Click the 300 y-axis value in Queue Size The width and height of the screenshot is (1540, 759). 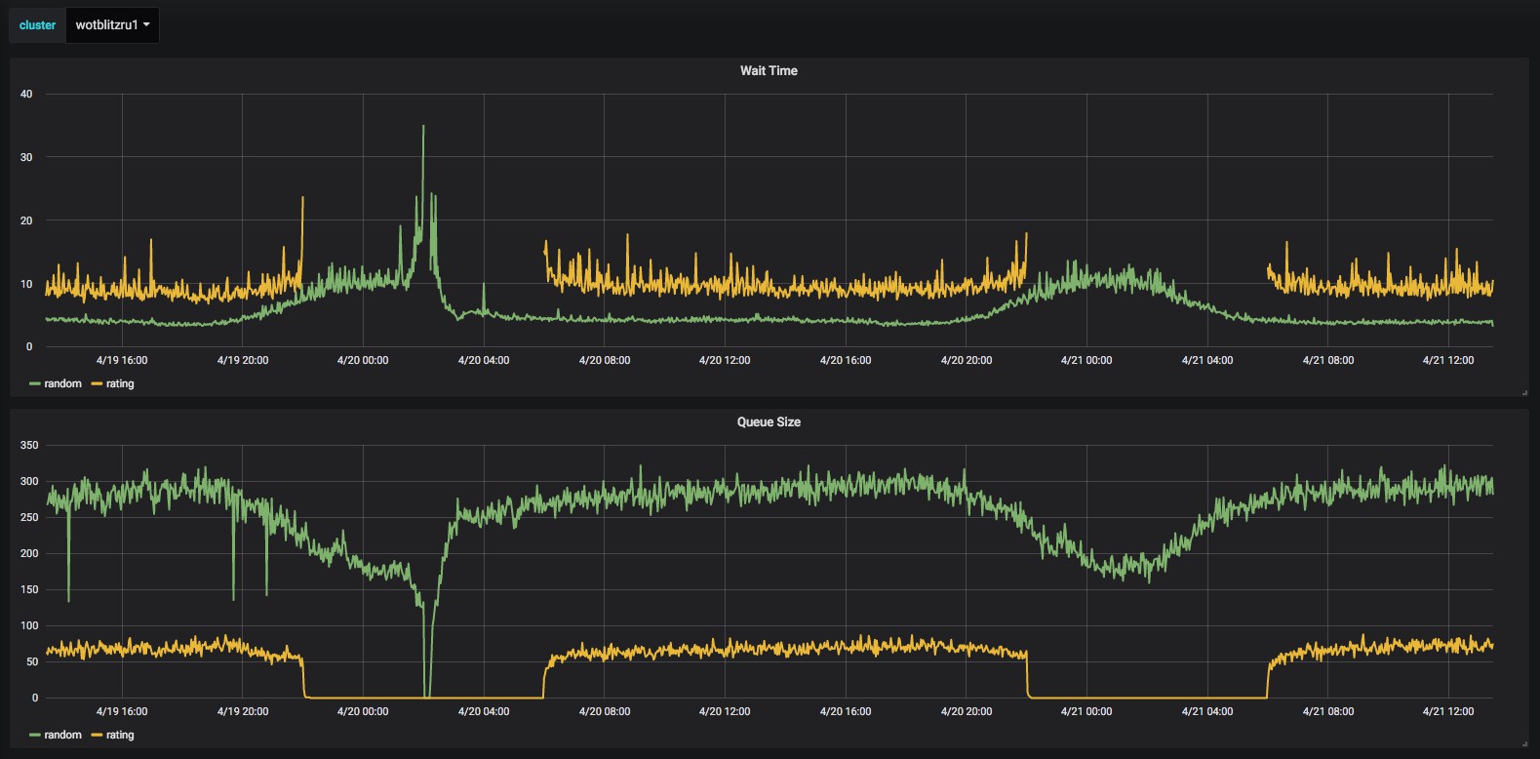[x=29, y=481]
